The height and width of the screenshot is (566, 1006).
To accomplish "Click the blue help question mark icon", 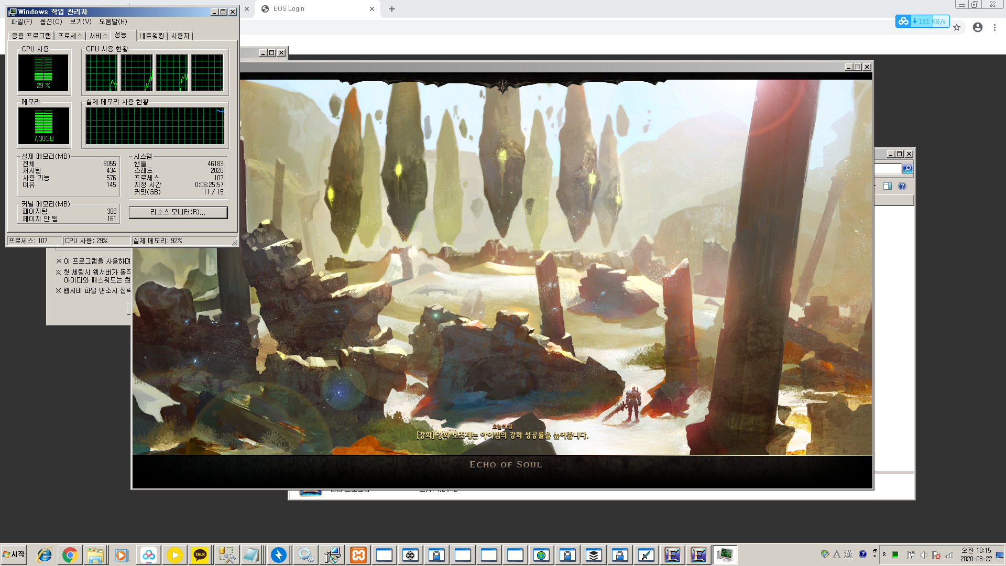I will coord(902,186).
